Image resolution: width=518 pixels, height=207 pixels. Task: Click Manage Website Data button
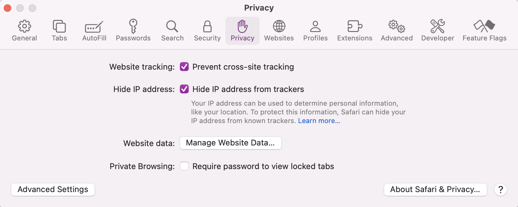tap(230, 143)
